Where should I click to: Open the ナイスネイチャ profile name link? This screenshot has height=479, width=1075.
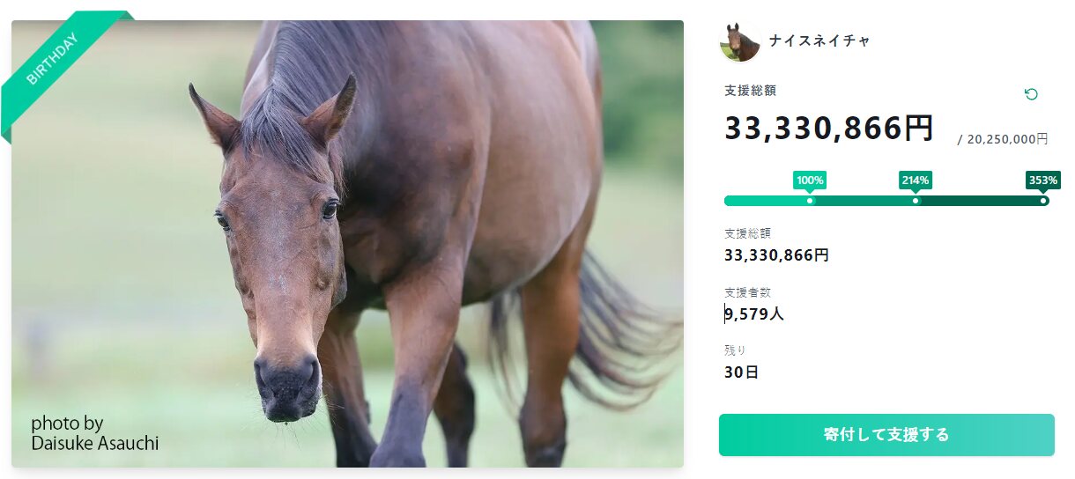pos(819,41)
